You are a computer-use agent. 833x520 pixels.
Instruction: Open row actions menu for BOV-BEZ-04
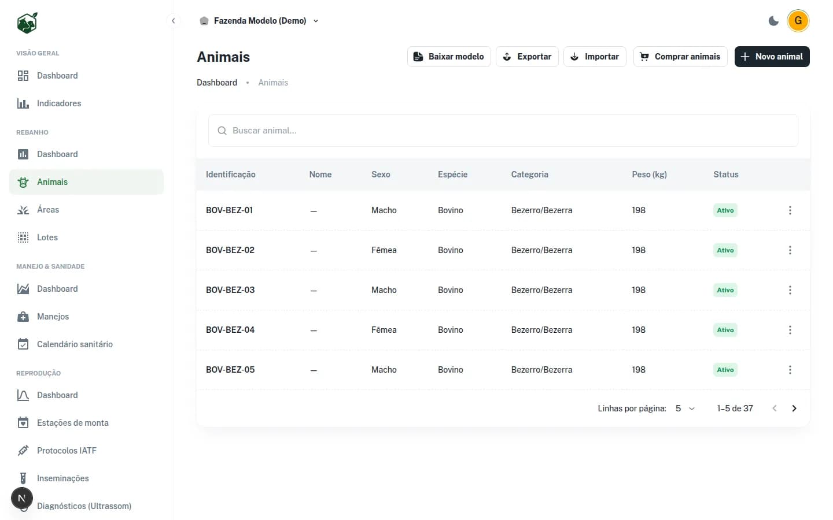pyautogui.click(x=790, y=330)
